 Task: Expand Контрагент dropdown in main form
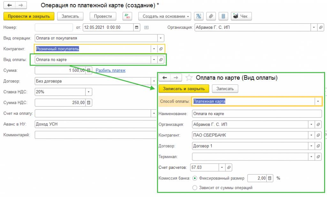[x=154, y=49]
